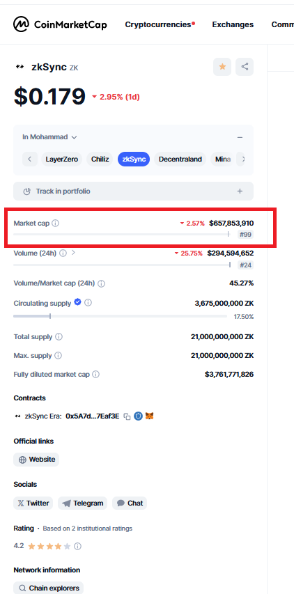Click the star rating display
The image size is (294, 594).
pyautogui.click(x=49, y=546)
